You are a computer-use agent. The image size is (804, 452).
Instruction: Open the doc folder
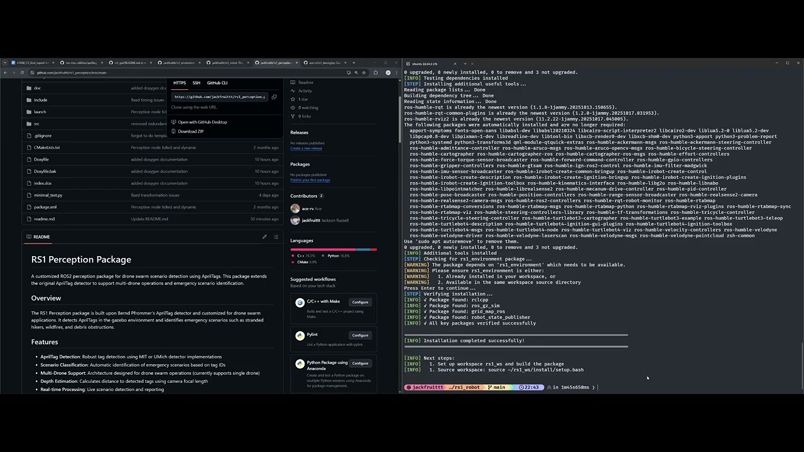[x=37, y=88]
